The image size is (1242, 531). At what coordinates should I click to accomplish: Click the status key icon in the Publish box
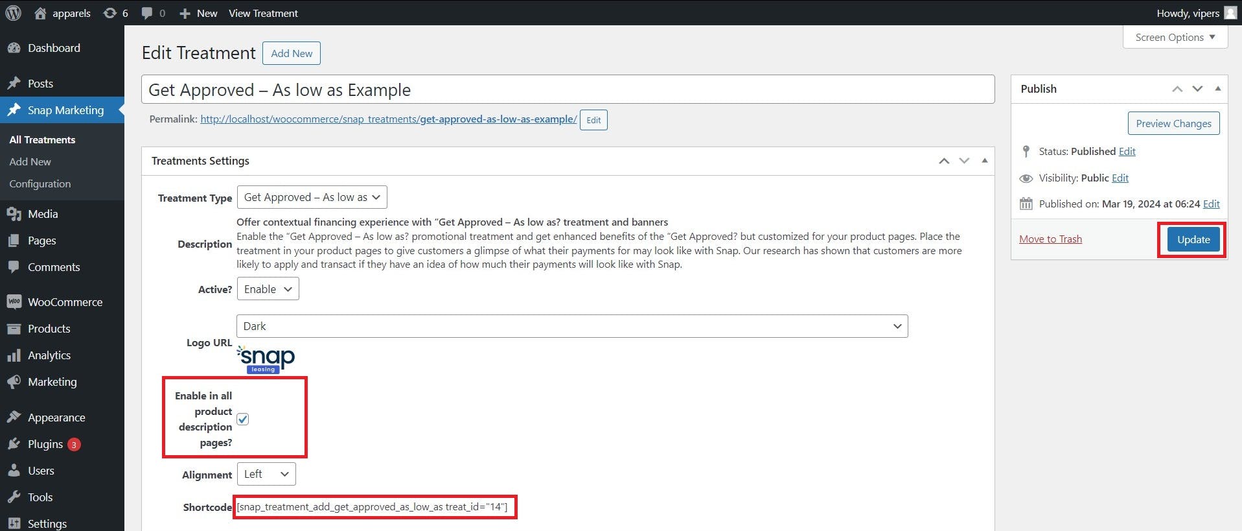[x=1026, y=151]
